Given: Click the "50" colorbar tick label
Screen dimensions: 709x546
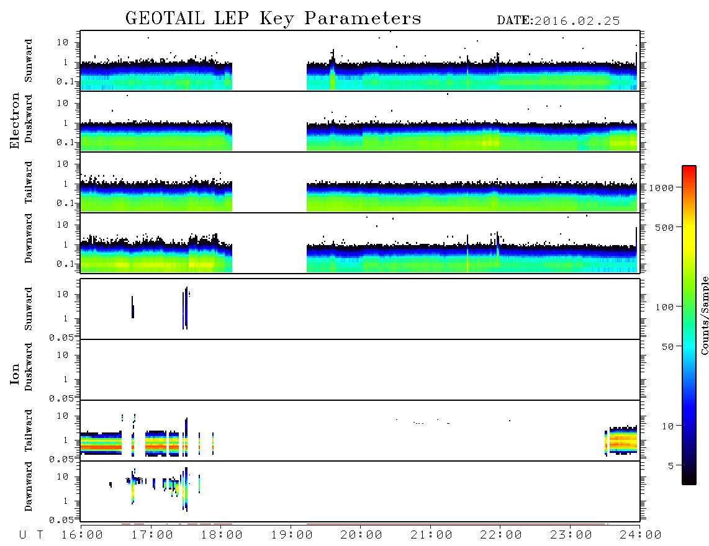Looking at the screenshot, I should [x=667, y=347].
